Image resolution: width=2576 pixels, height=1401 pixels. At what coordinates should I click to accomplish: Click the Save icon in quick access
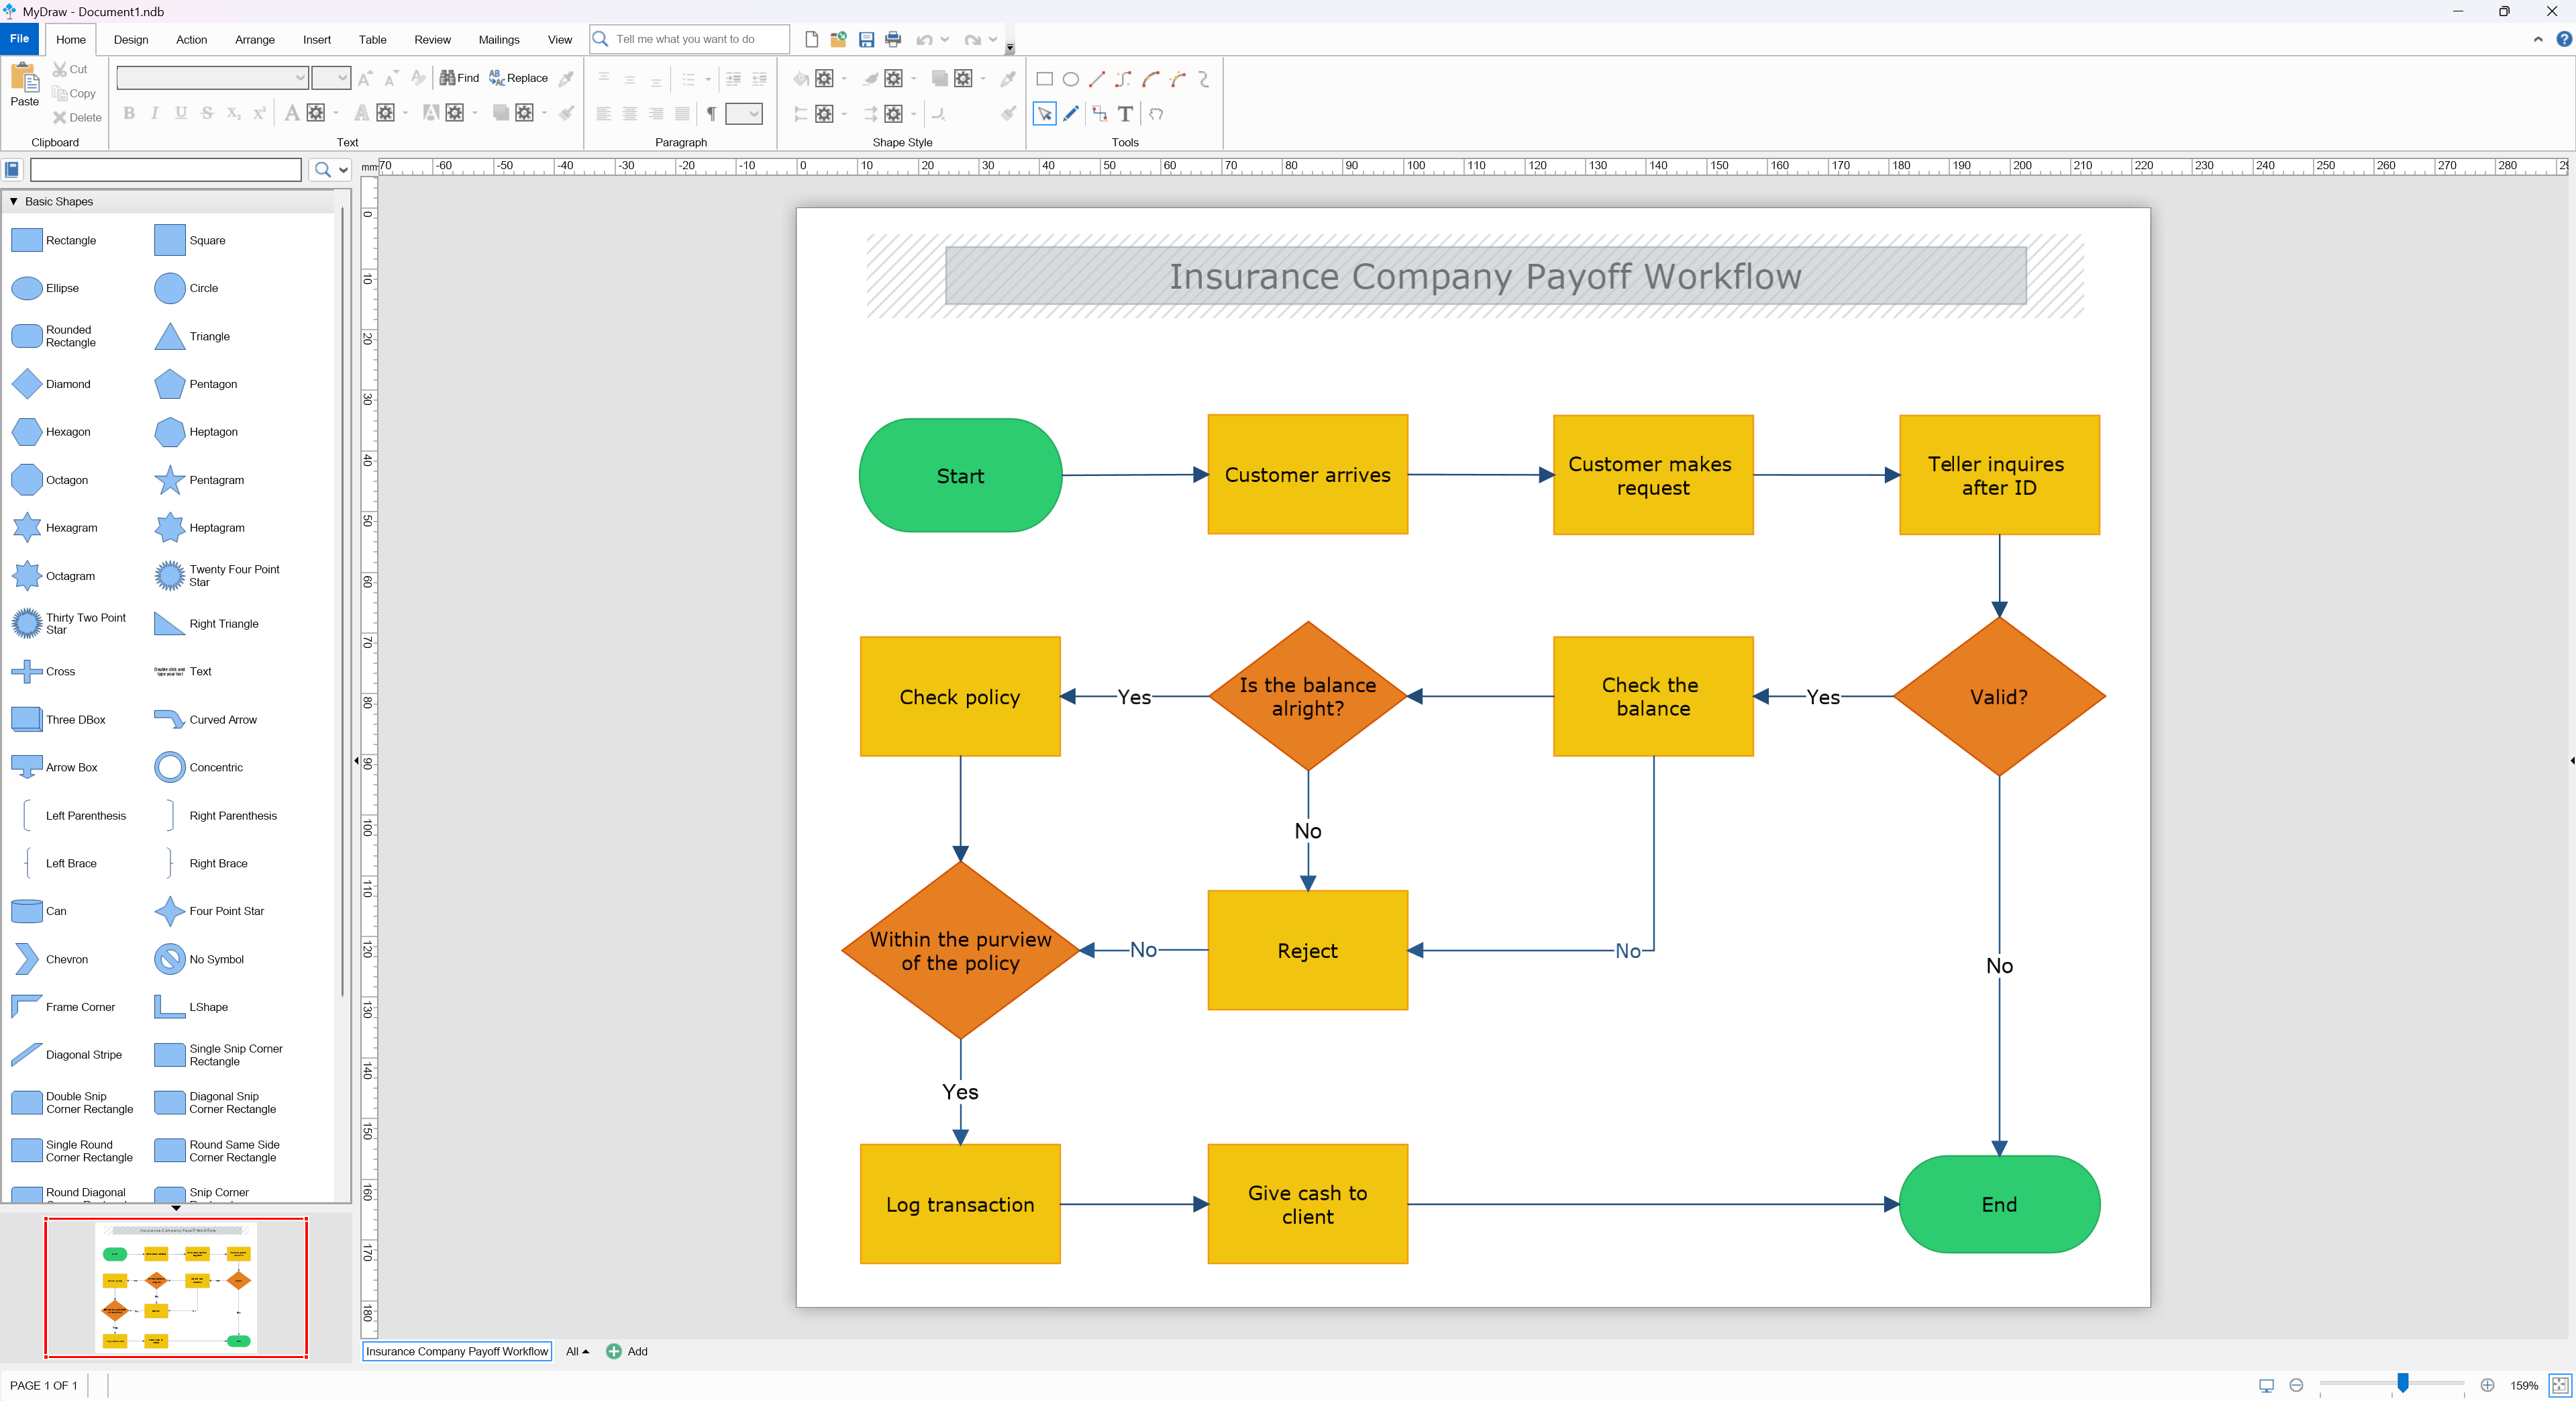point(866,40)
